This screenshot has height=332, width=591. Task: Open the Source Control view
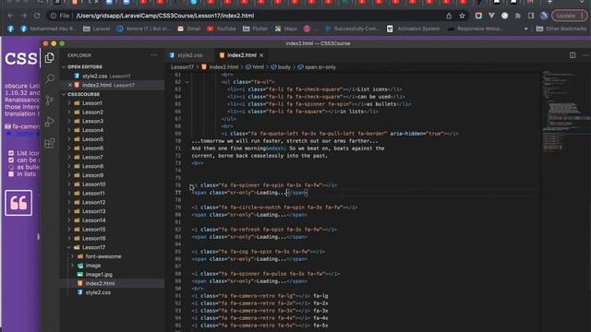pyautogui.click(x=49, y=101)
